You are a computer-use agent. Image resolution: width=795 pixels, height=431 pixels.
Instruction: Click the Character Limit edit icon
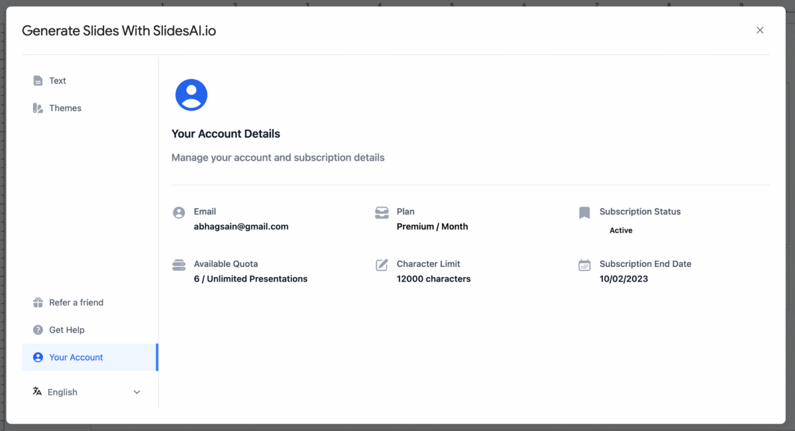pyautogui.click(x=382, y=265)
